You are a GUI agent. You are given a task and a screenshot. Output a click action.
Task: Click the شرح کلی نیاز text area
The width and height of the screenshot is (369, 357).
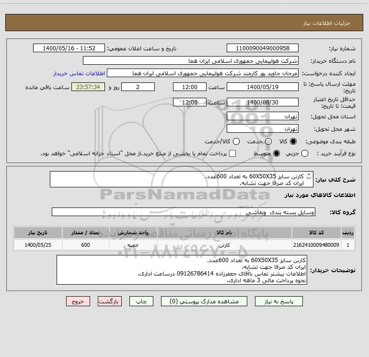click(x=182, y=179)
